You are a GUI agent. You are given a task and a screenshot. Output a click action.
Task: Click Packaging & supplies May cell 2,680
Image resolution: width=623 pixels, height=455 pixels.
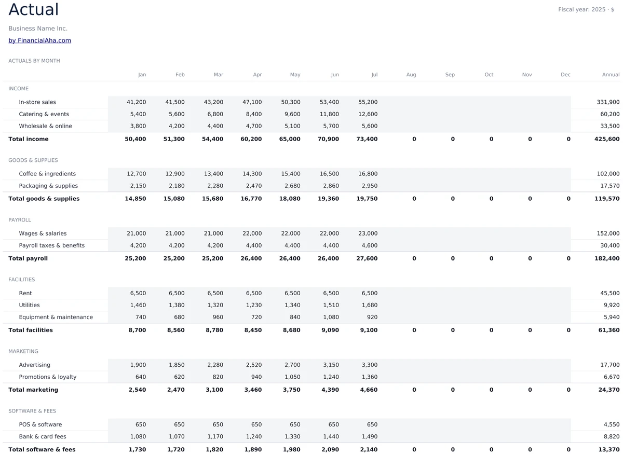(282, 186)
